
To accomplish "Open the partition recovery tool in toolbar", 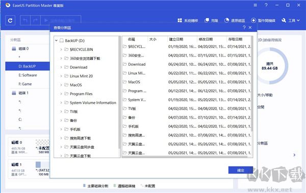I will click(x=235, y=20).
